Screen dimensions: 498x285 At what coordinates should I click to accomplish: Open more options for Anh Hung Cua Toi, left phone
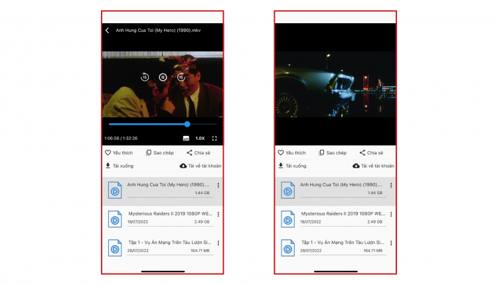[x=218, y=186]
